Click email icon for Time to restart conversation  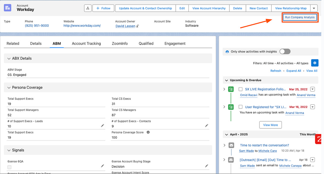(231, 145)
